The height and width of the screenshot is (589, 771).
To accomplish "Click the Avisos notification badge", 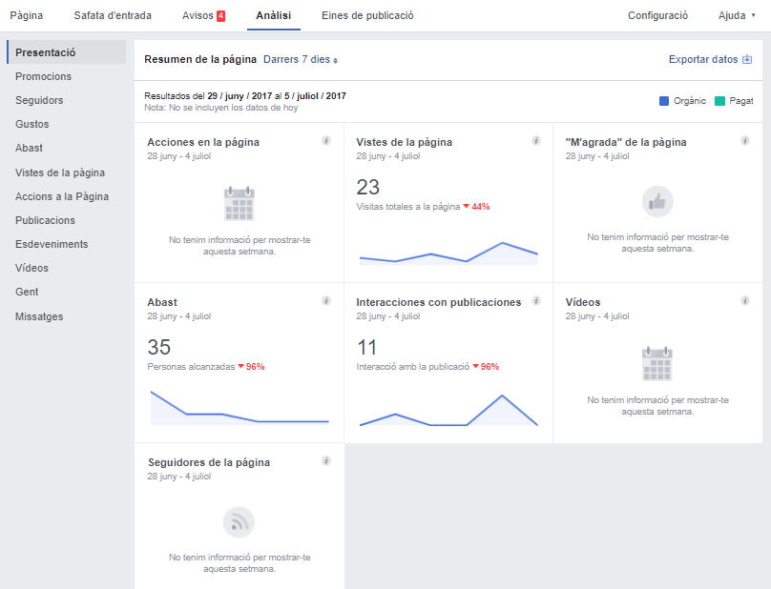I will point(220,16).
